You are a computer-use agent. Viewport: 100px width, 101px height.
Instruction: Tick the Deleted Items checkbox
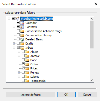pyautogui.click(x=18, y=39)
